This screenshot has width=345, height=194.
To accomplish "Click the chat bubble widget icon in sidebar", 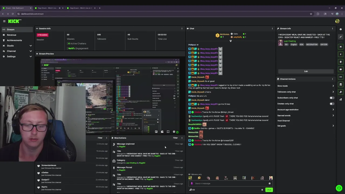I will 341,69.
